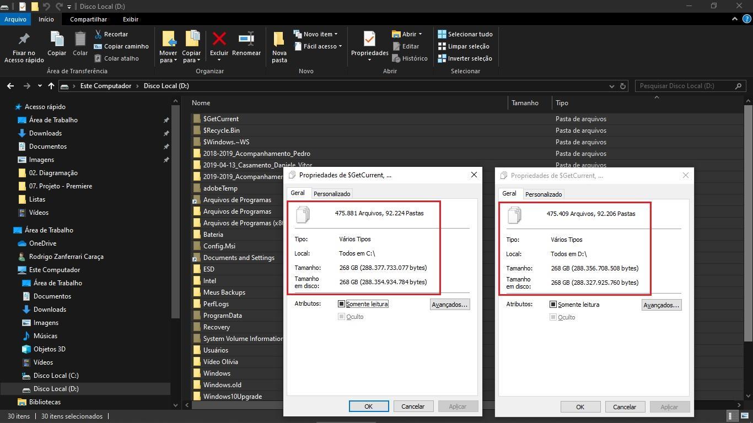Click the Fixar no Acesso rápido pin icon
Image resolution: width=753 pixels, height=423 pixels.
(x=24, y=40)
